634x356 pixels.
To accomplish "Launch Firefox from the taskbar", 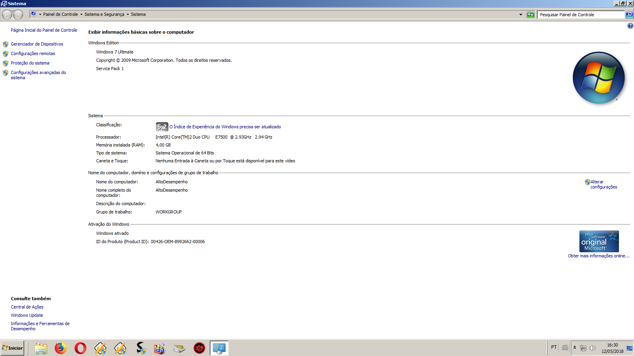I will click(x=61, y=348).
